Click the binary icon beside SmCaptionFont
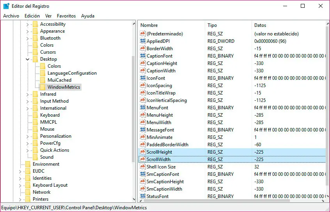Screen dimensions: 330x212 [143, 174]
